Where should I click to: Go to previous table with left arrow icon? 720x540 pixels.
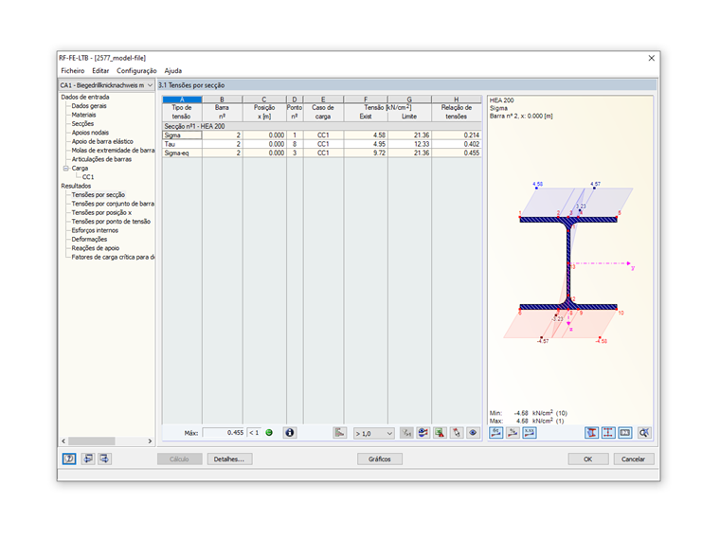pos(88,459)
